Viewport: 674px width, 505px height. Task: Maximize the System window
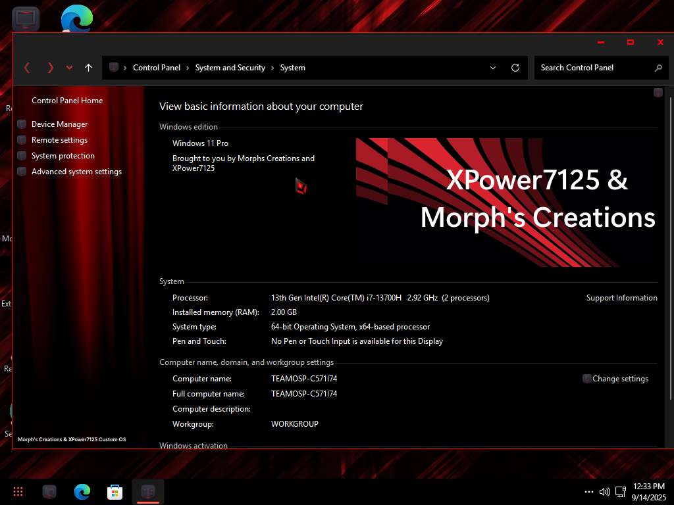pos(631,42)
